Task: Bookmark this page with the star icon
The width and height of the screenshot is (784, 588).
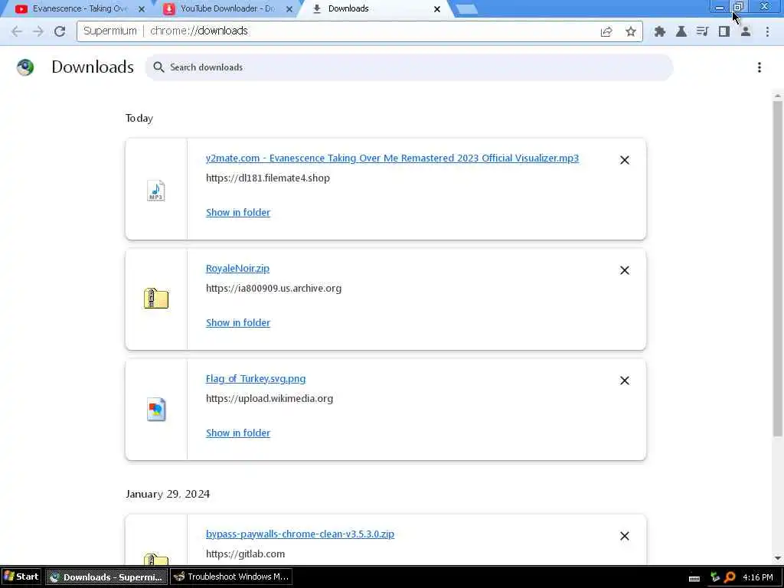Action: point(631,31)
